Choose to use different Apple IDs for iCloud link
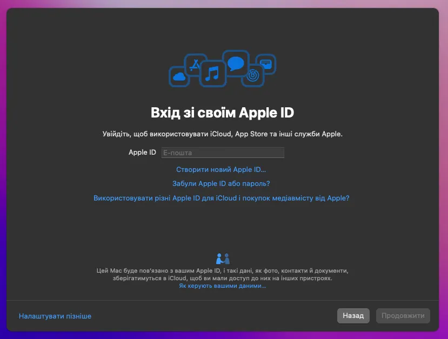 (222, 198)
